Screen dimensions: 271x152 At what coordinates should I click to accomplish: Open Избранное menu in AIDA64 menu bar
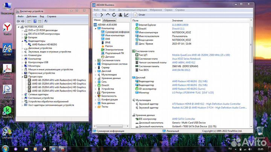coord(156,10)
